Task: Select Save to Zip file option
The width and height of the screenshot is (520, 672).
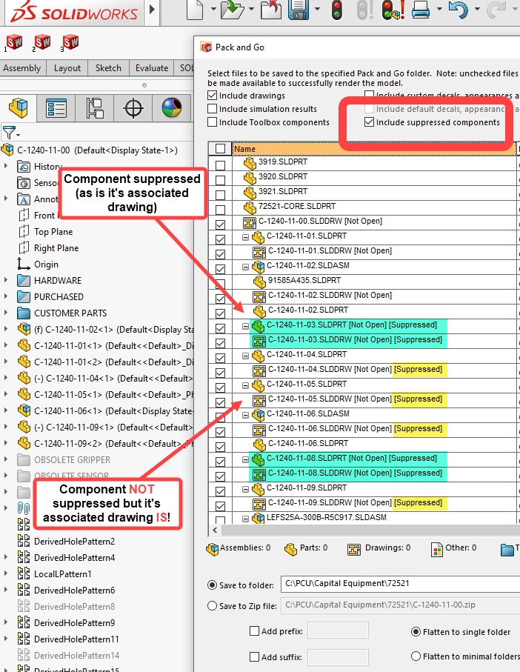Action: tap(212, 605)
